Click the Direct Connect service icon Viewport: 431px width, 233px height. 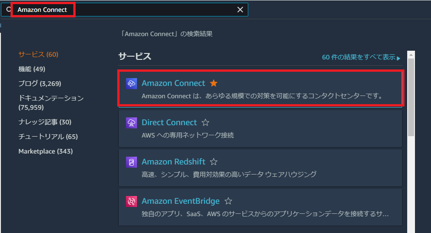click(x=131, y=122)
